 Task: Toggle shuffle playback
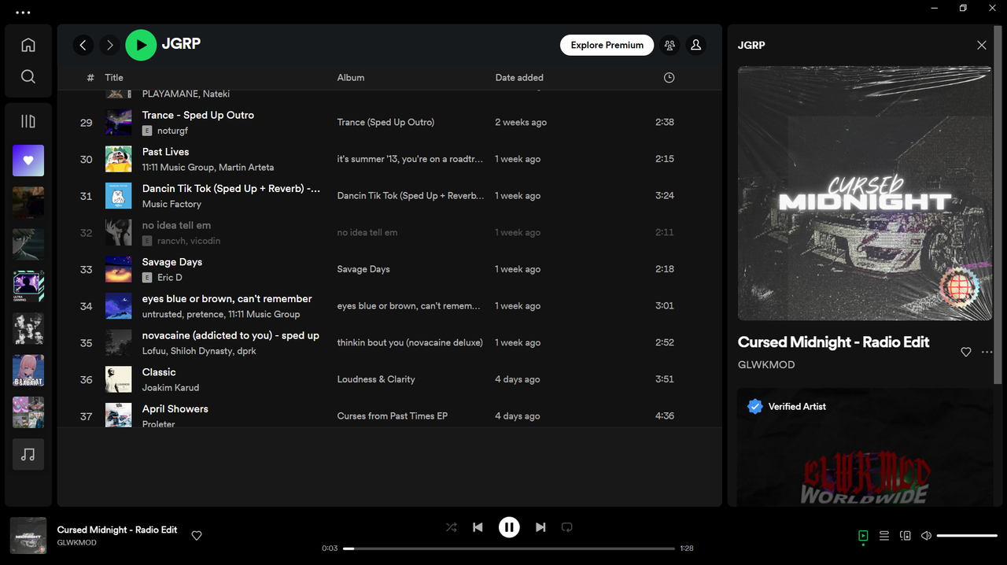click(451, 527)
